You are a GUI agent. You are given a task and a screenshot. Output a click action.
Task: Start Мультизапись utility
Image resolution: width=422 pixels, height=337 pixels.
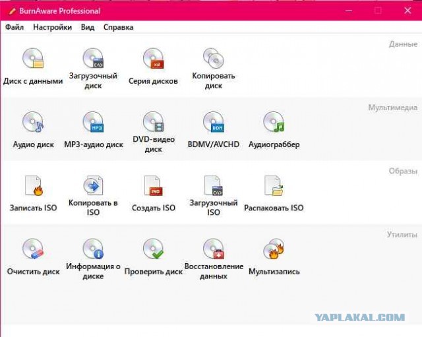[x=274, y=257]
